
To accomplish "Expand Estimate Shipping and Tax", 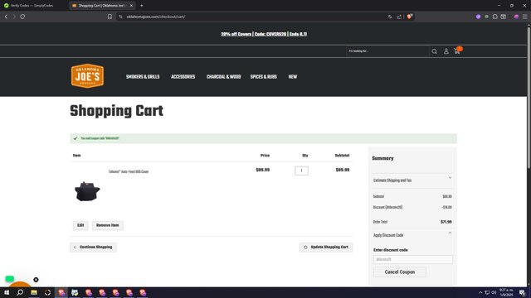I will coord(412,180).
